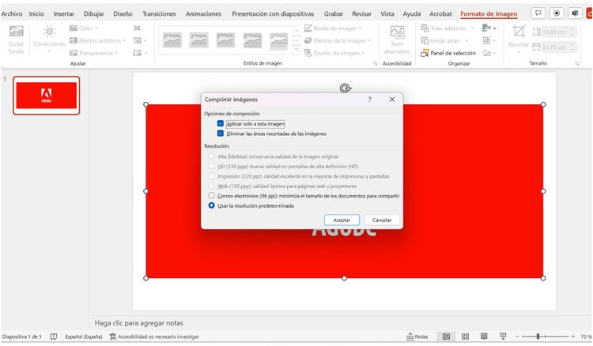Open the Notas pane from status bar
Viewport: 593px width, 346px height.
[417, 337]
